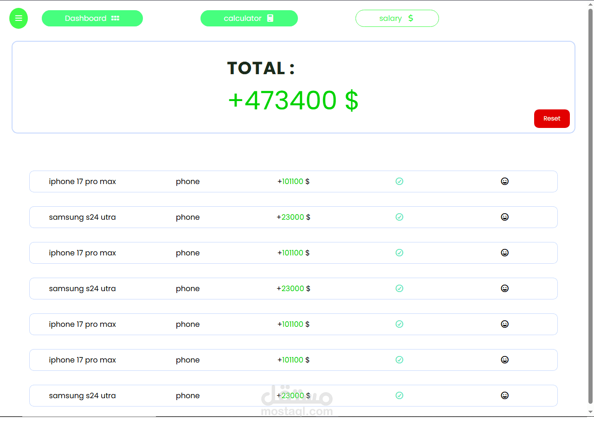Click the 'phone' category in the fifth row

click(x=188, y=324)
